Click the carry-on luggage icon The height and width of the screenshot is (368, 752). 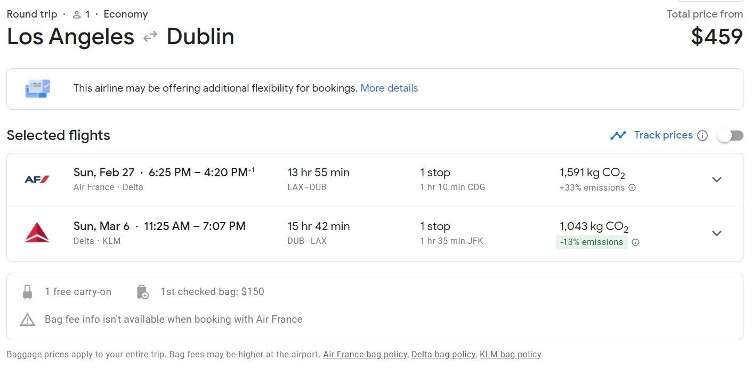tap(27, 292)
